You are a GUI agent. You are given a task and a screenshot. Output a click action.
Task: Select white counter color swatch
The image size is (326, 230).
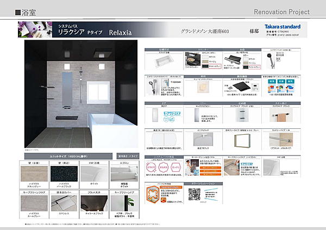[x=205, y=57]
